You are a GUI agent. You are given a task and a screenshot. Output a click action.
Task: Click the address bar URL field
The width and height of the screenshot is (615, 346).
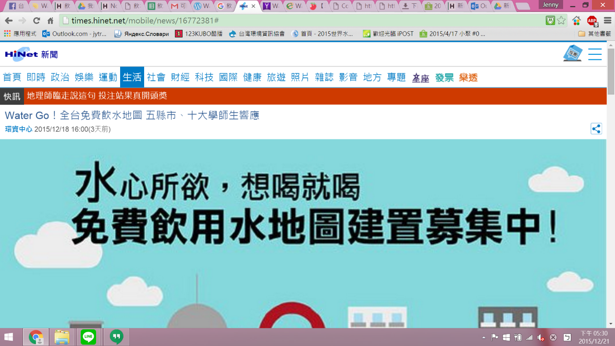(x=288, y=21)
